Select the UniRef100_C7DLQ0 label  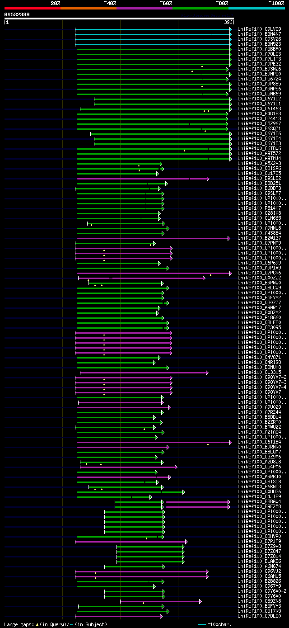259,616
